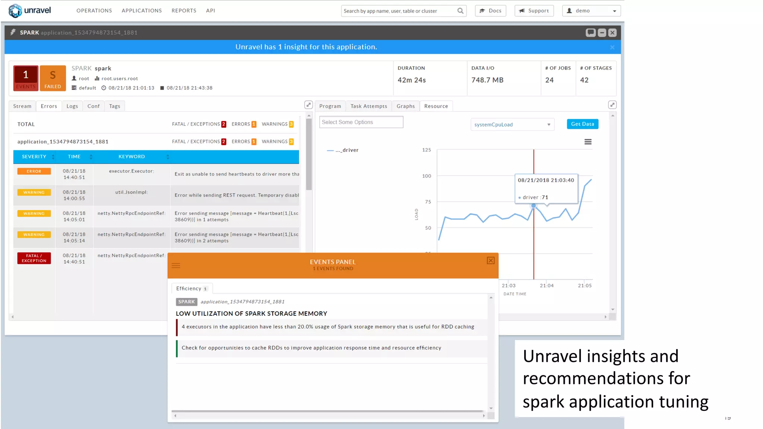Open the systemCpuLoad dropdown
The image size is (763, 429).
click(x=512, y=124)
